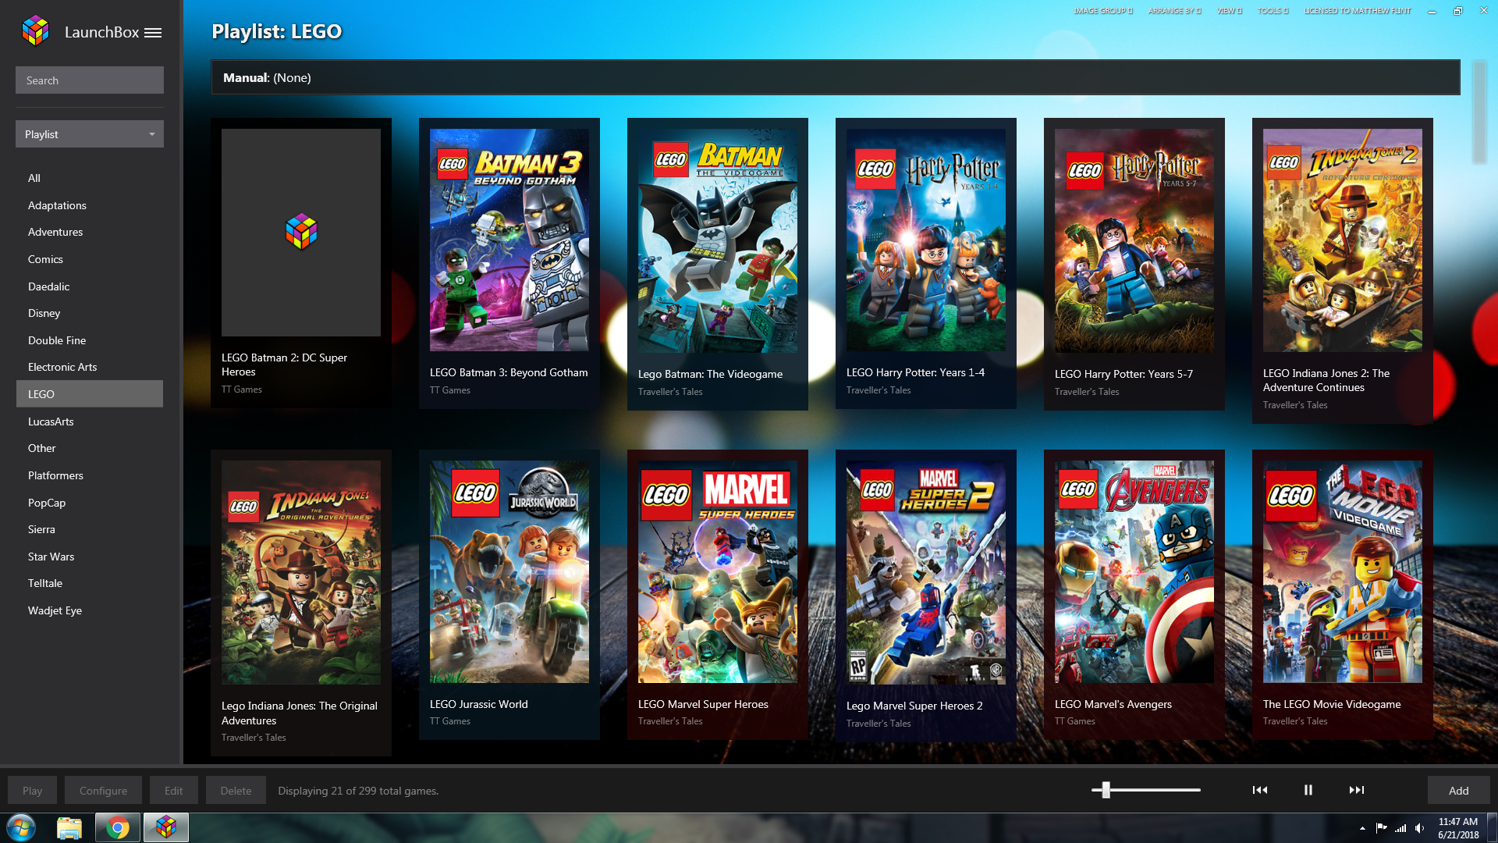
Task: Select the Star Wars playlist
Action: click(90, 557)
